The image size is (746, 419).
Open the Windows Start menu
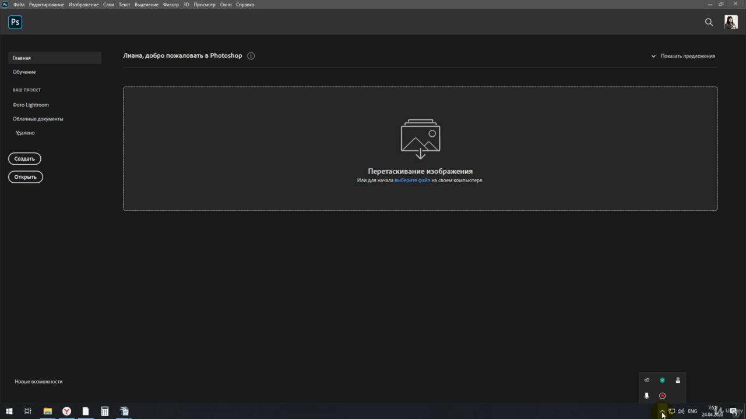click(9, 411)
